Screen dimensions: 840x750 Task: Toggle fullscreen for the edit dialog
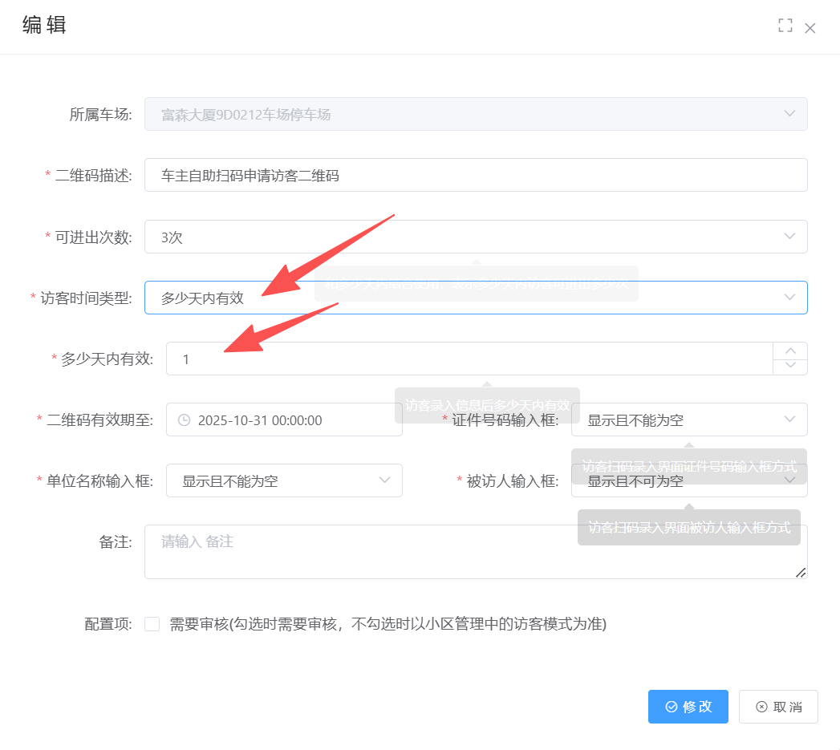(785, 25)
